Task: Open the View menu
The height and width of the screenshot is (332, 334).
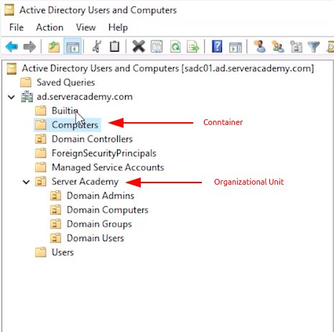Action: click(x=85, y=27)
